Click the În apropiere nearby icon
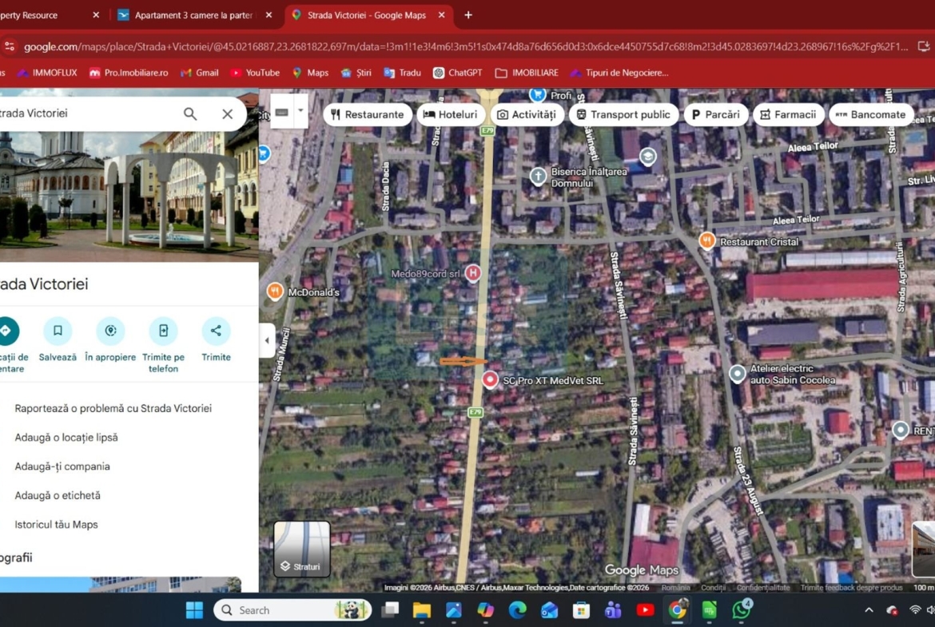This screenshot has height=627, width=935. [x=110, y=331]
